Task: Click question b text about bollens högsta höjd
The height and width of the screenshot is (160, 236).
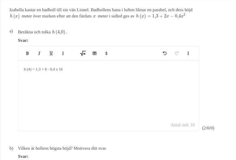Action: [62, 148]
